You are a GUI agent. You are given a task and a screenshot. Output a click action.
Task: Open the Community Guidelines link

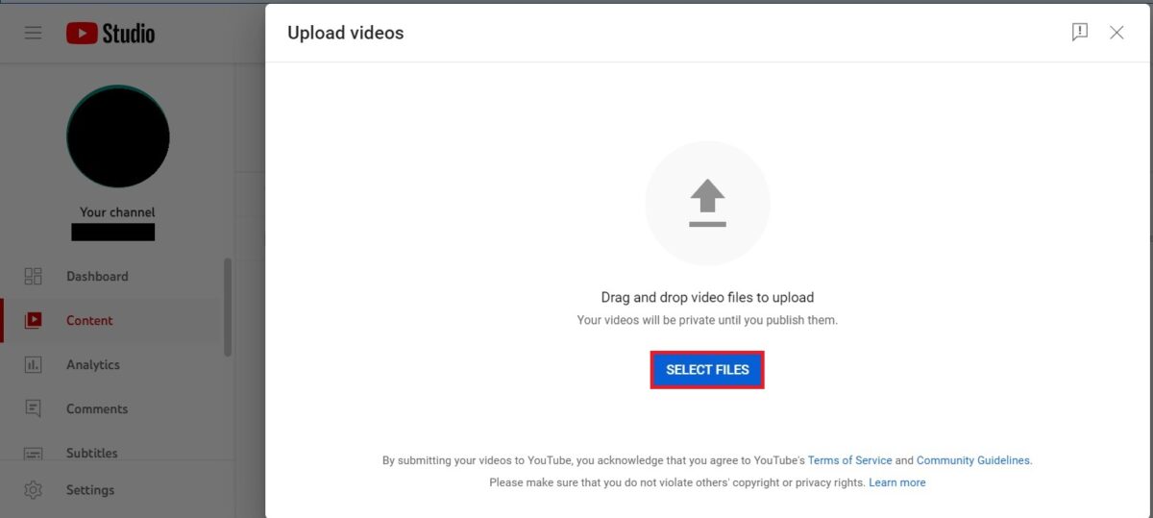973,461
